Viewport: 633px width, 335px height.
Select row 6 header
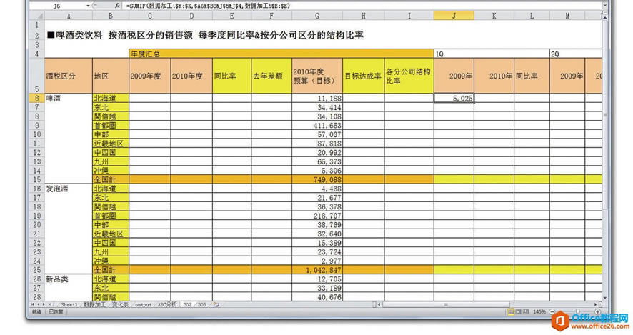36,98
